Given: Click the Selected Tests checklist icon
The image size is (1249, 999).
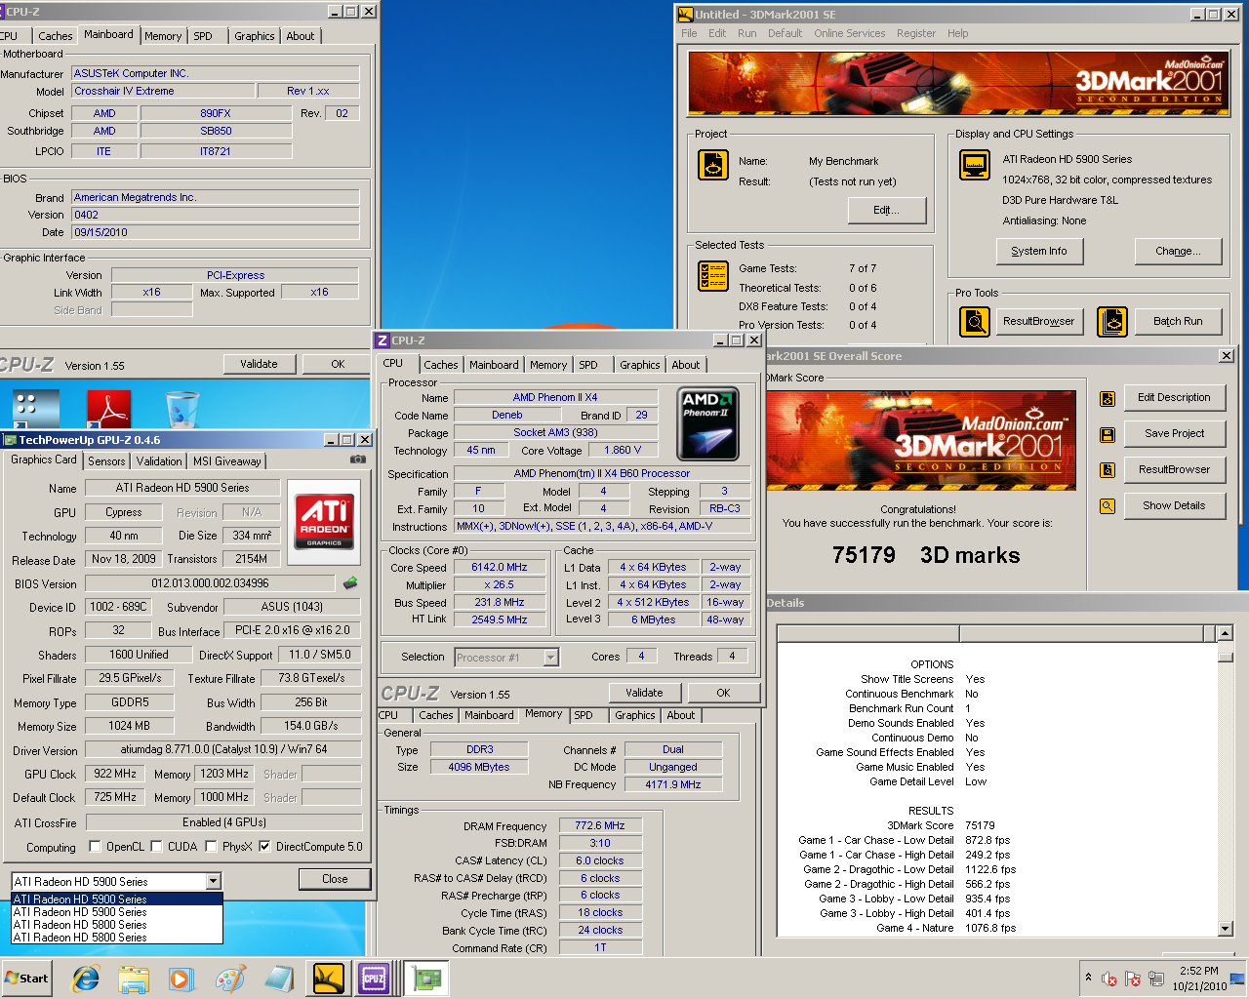Looking at the screenshot, I should [713, 276].
